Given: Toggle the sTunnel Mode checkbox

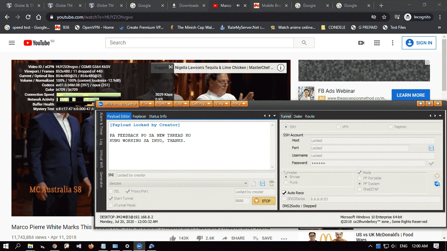Looking at the screenshot, I should 111,205.
